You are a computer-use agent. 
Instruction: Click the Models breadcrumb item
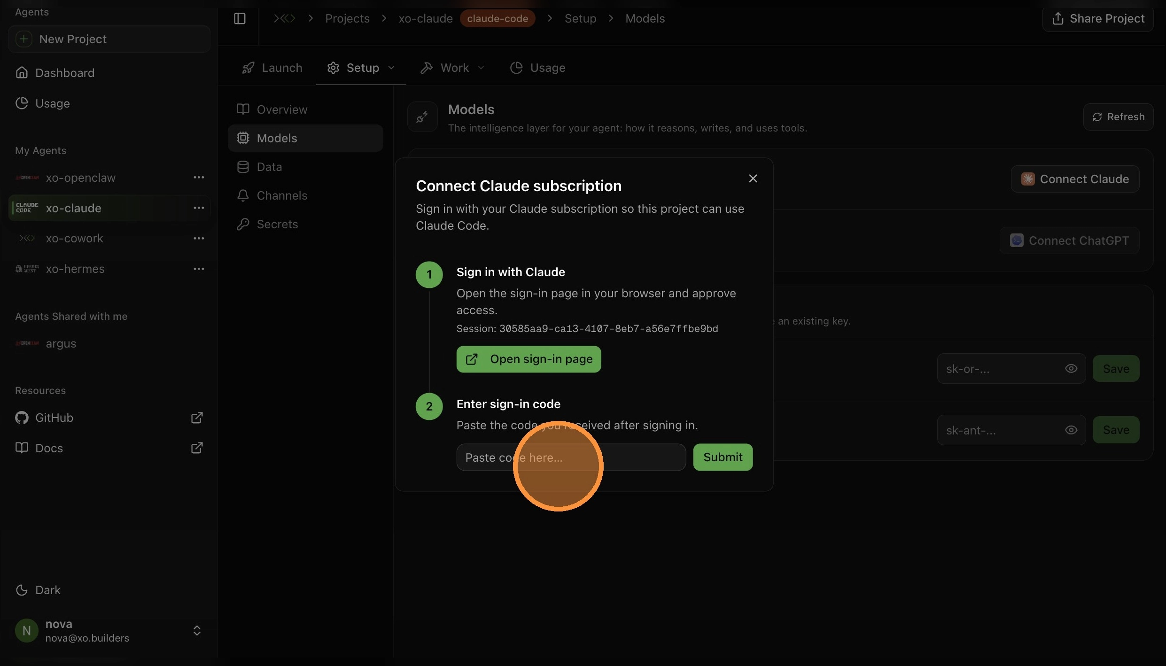click(x=645, y=18)
